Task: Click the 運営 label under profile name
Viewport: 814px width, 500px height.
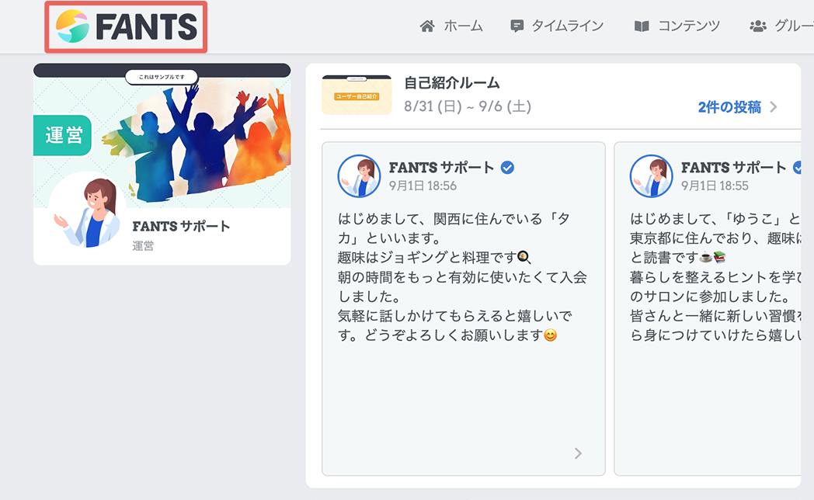Action: pos(143,246)
